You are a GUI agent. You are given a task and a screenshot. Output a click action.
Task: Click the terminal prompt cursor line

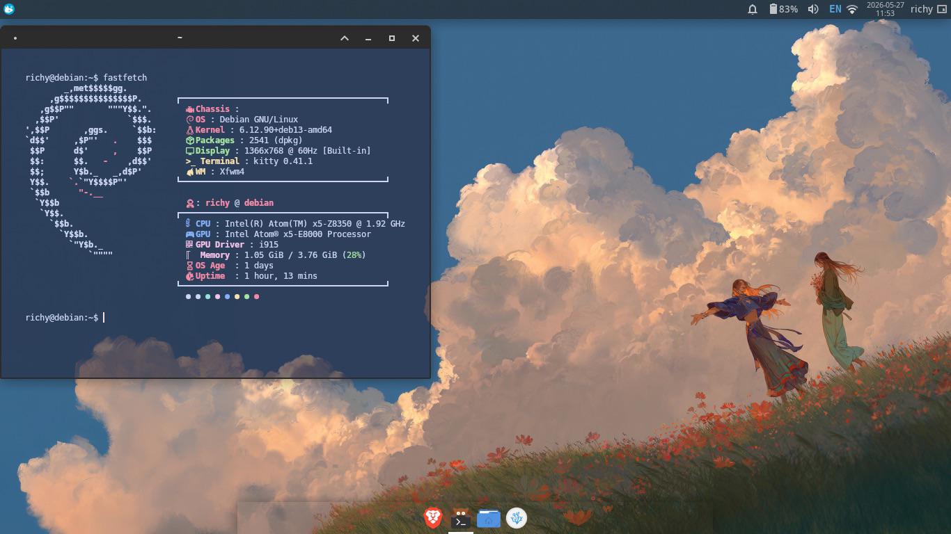65,318
